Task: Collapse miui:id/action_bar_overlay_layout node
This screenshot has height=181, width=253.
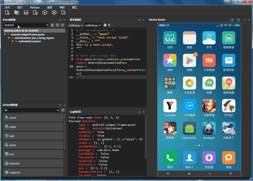Action: click(9, 38)
